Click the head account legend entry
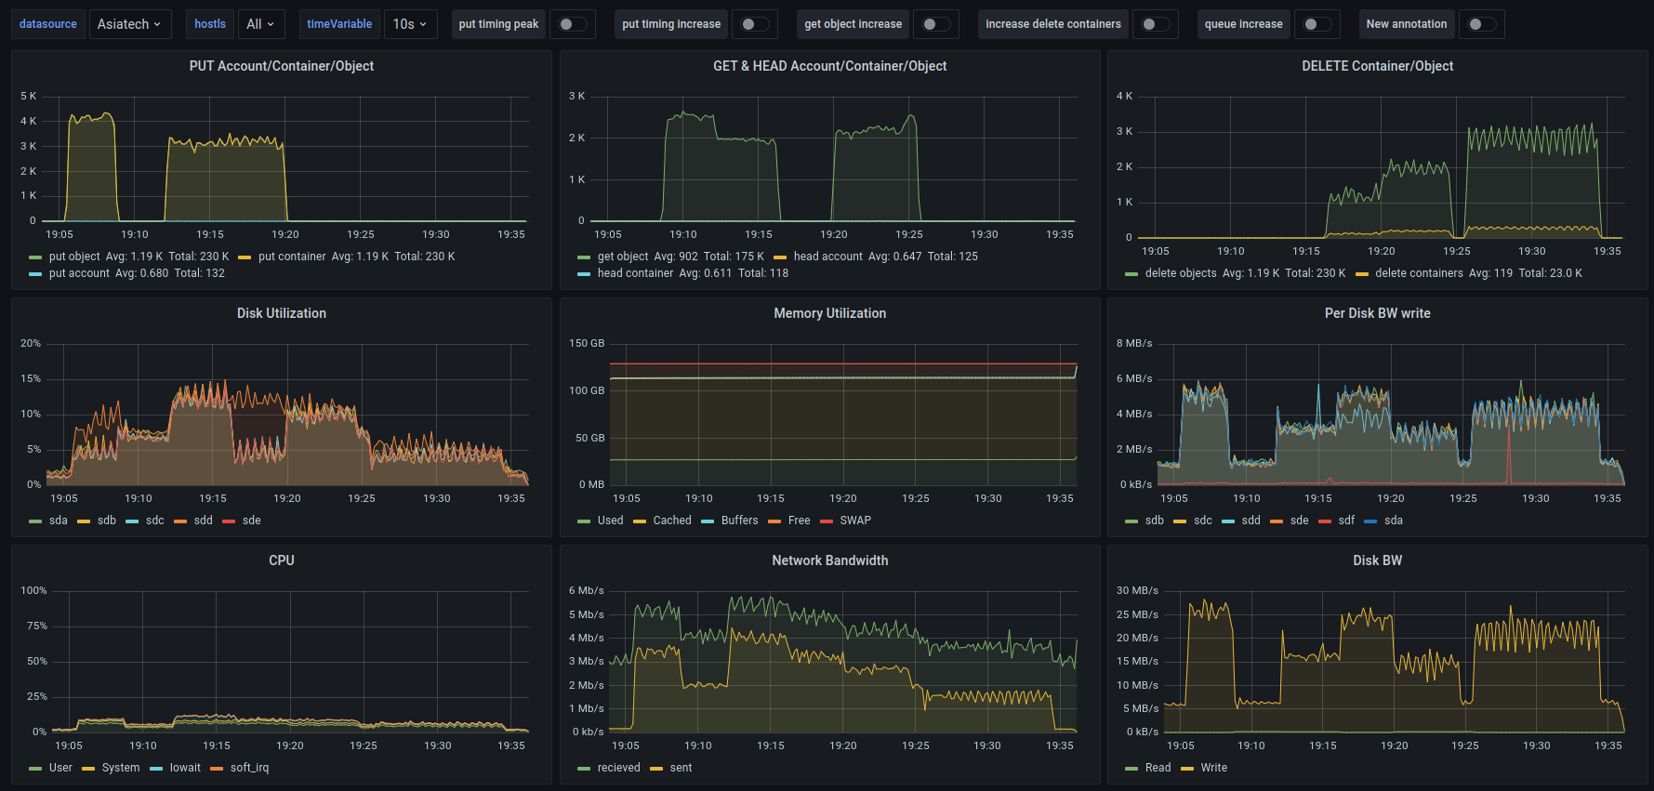The image size is (1654, 791). pyautogui.click(x=827, y=257)
